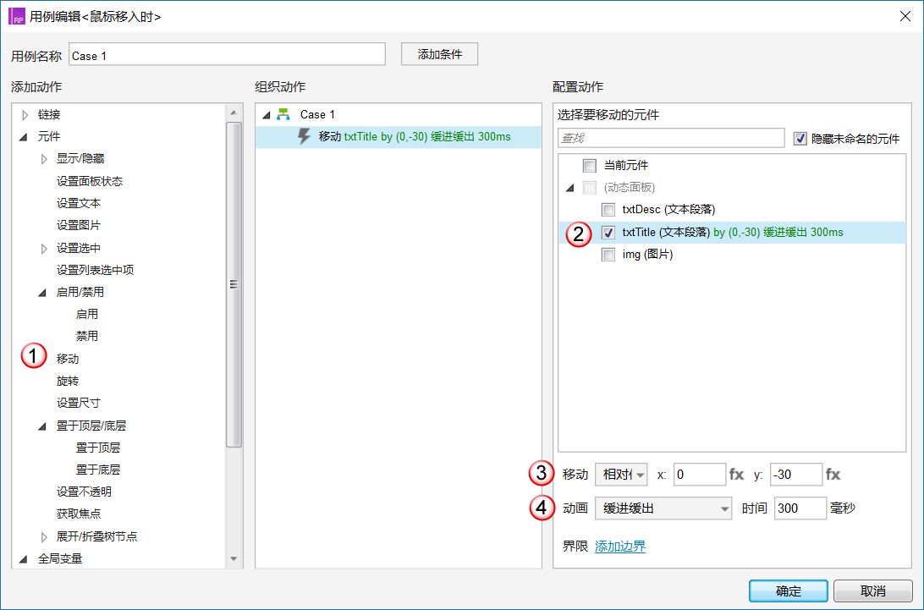Click the y value input showing -30
924x610 pixels.
pyautogui.click(x=795, y=475)
